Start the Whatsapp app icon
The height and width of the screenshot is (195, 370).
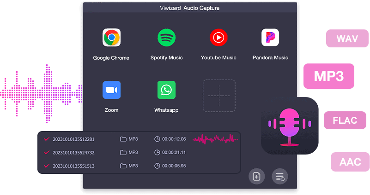[167, 90]
